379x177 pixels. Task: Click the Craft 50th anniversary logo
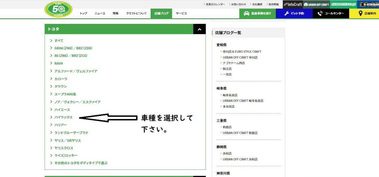coord(58,9)
